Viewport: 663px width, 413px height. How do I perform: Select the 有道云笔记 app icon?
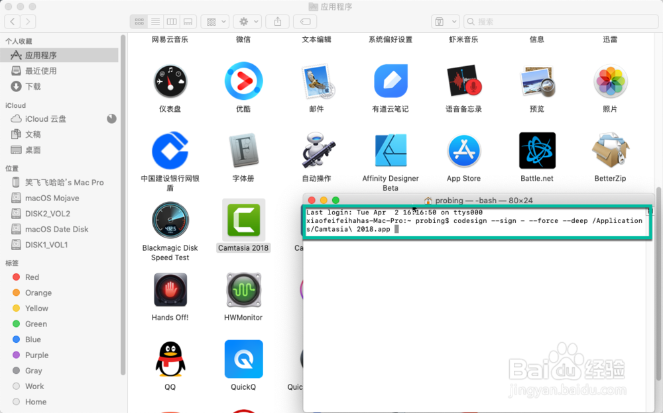(x=391, y=81)
